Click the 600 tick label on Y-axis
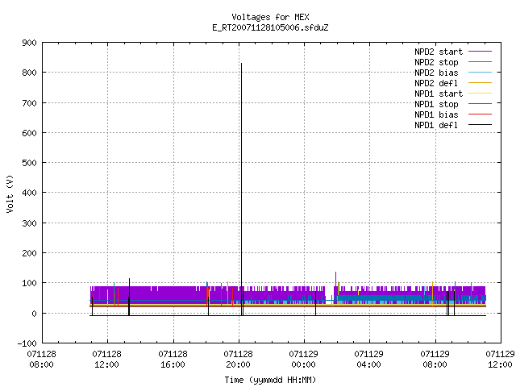Image resolution: width=516 pixels, height=387 pixels. (29, 133)
